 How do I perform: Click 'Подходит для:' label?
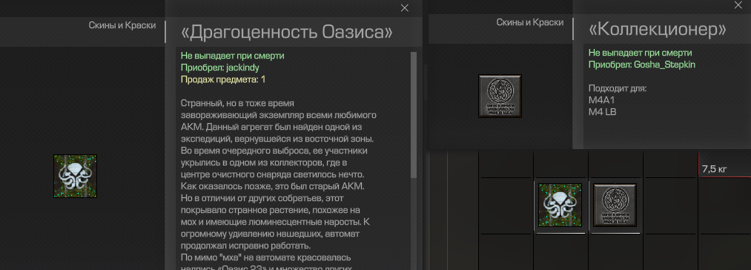[618, 89]
